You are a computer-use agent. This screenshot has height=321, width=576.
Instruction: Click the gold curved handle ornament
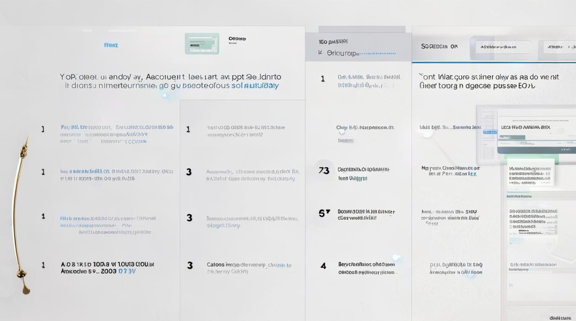click(x=20, y=214)
